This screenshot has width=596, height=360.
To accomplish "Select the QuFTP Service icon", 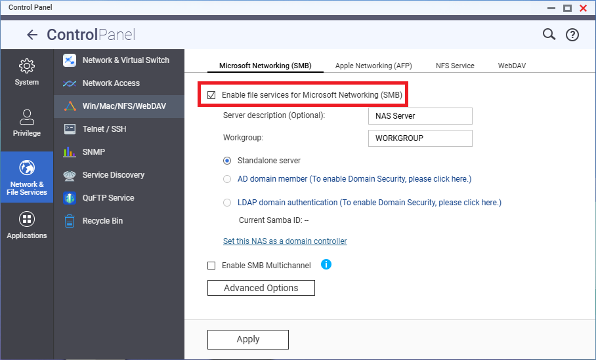I will (70, 198).
